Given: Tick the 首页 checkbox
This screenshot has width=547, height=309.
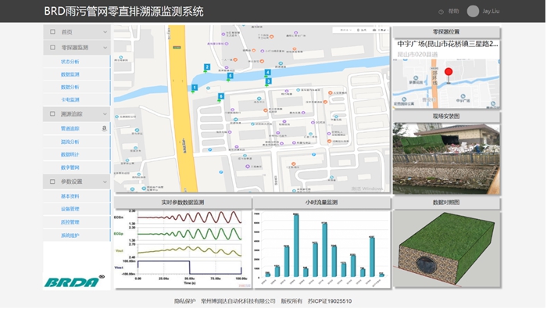Looking at the screenshot, I should pos(52,32).
